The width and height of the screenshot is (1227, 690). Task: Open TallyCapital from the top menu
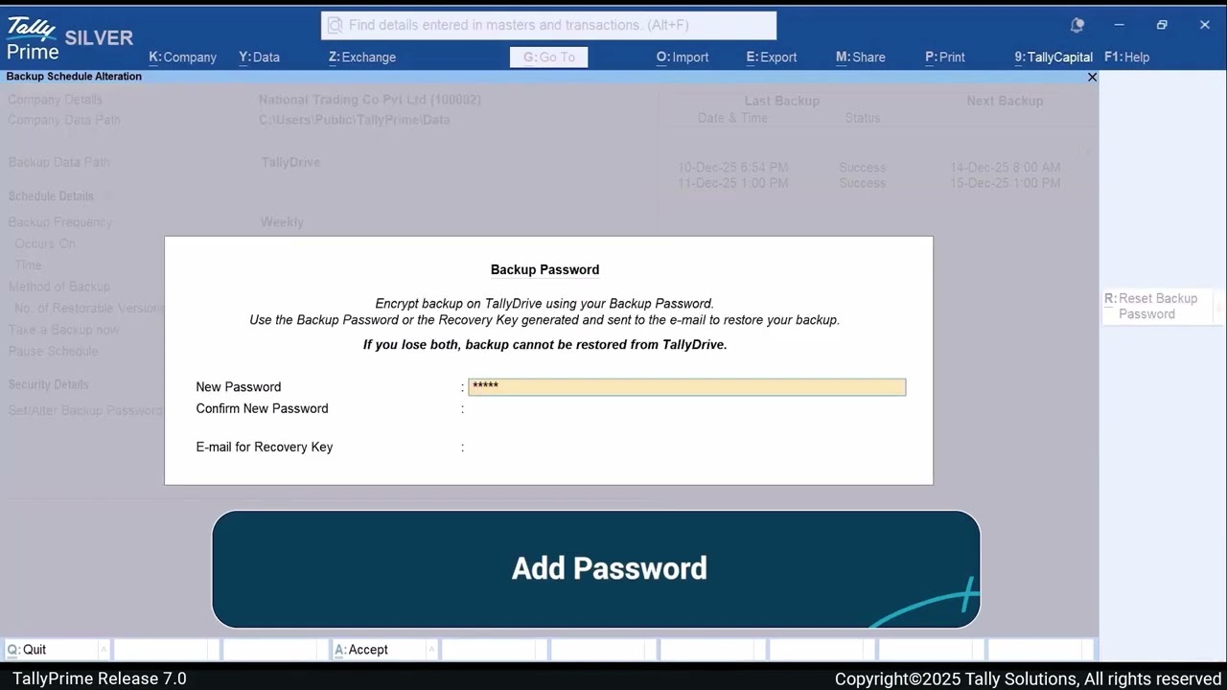[1053, 57]
